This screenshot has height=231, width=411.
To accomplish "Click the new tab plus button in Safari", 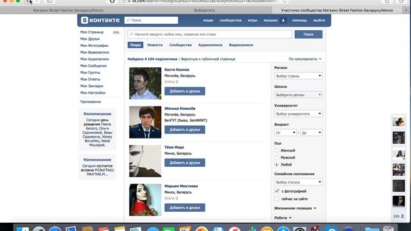I will [406, 10].
